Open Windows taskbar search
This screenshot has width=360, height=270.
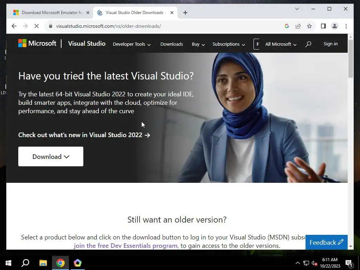point(25,263)
